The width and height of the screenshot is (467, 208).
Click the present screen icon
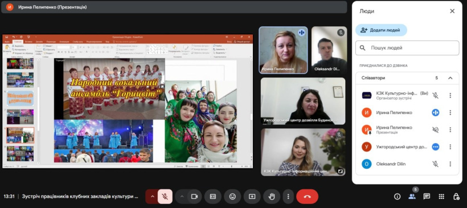click(252, 197)
